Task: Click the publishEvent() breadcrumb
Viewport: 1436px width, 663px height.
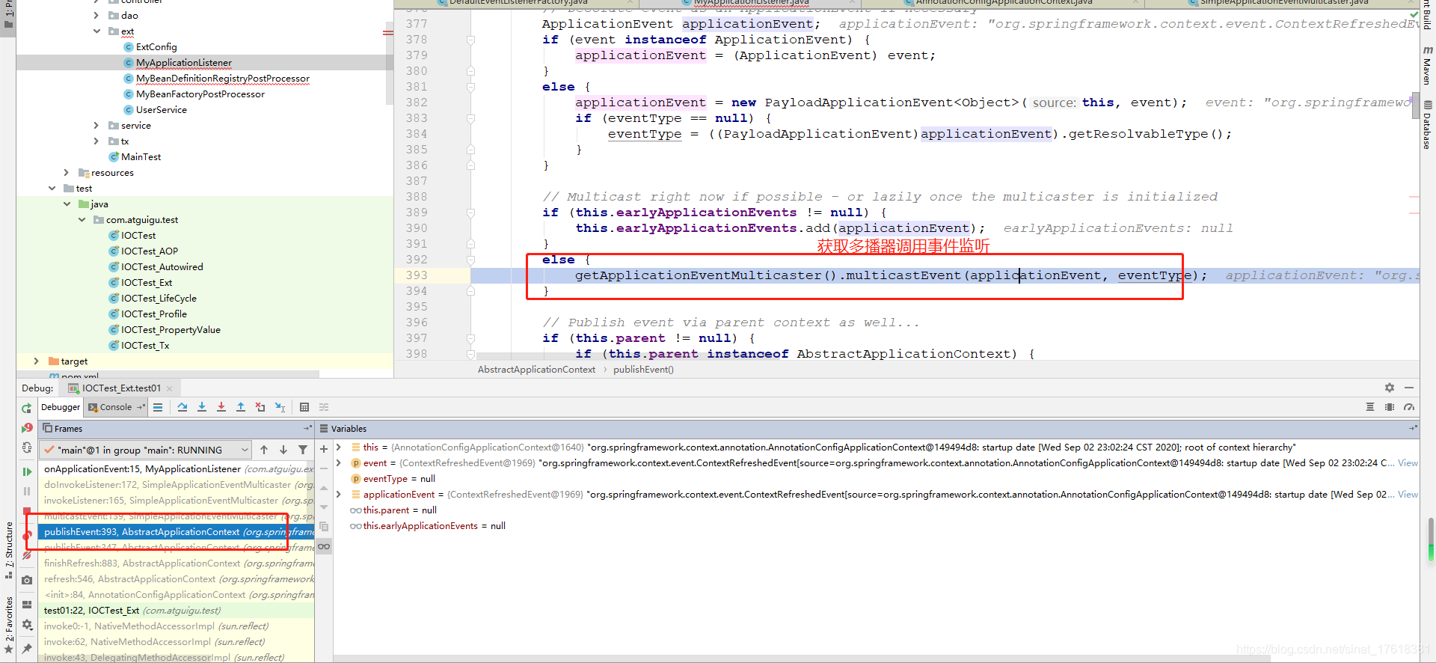Action: [x=643, y=369]
